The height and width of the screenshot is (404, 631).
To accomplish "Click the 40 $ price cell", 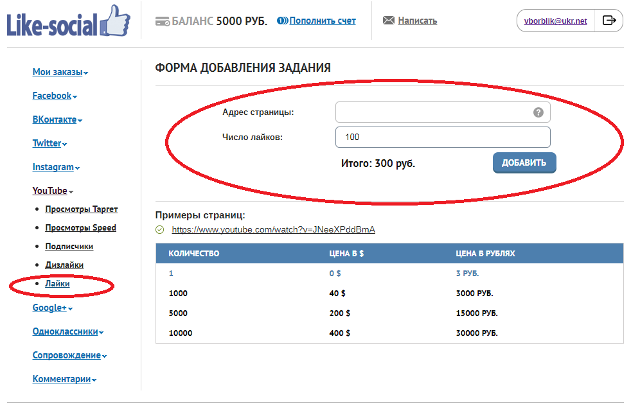I will 337,294.
